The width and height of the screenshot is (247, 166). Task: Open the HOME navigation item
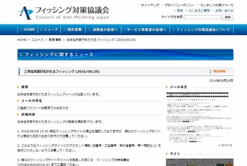(28, 30)
